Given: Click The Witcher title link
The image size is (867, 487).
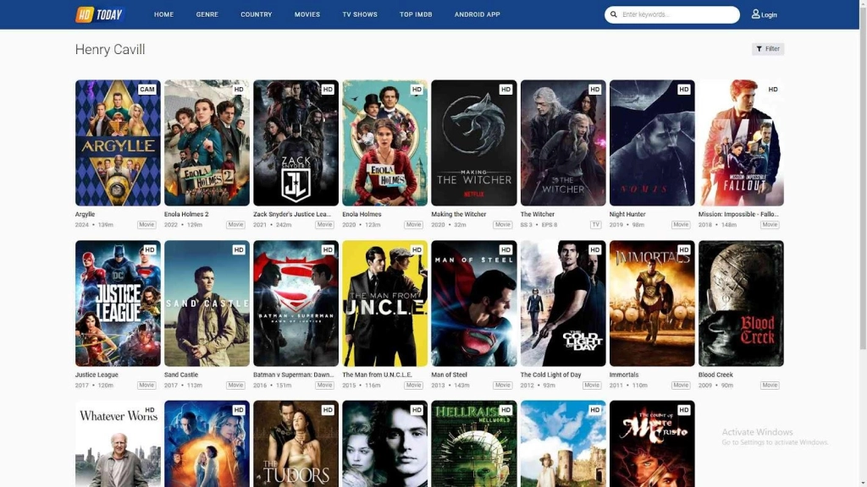Looking at the screenshot, I should coord(537,214).
